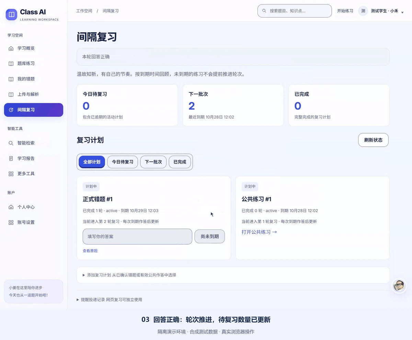Click the 尚未到期 button
Image resolution: width=412 pixels, height=340 pixels.
(x=209, y=237)
